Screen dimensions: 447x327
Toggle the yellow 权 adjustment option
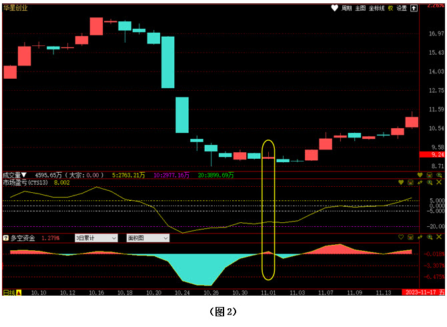point(390,9)
